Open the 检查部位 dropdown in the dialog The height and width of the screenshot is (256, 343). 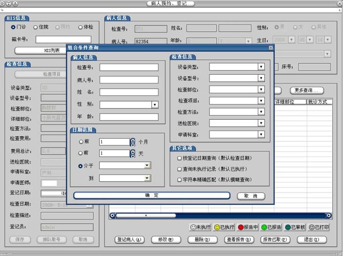pyautogui.click(x=261, y=89)
